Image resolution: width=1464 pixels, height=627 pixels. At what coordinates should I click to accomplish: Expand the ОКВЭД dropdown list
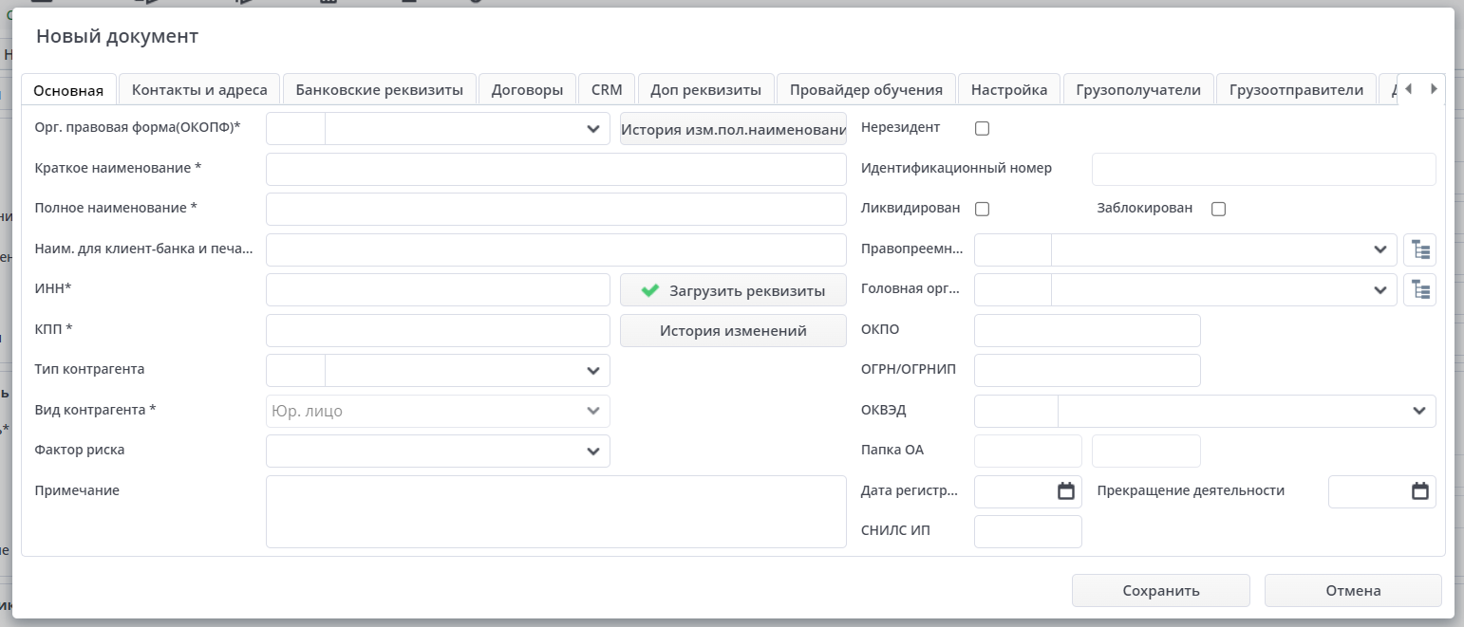point(1418,411)
